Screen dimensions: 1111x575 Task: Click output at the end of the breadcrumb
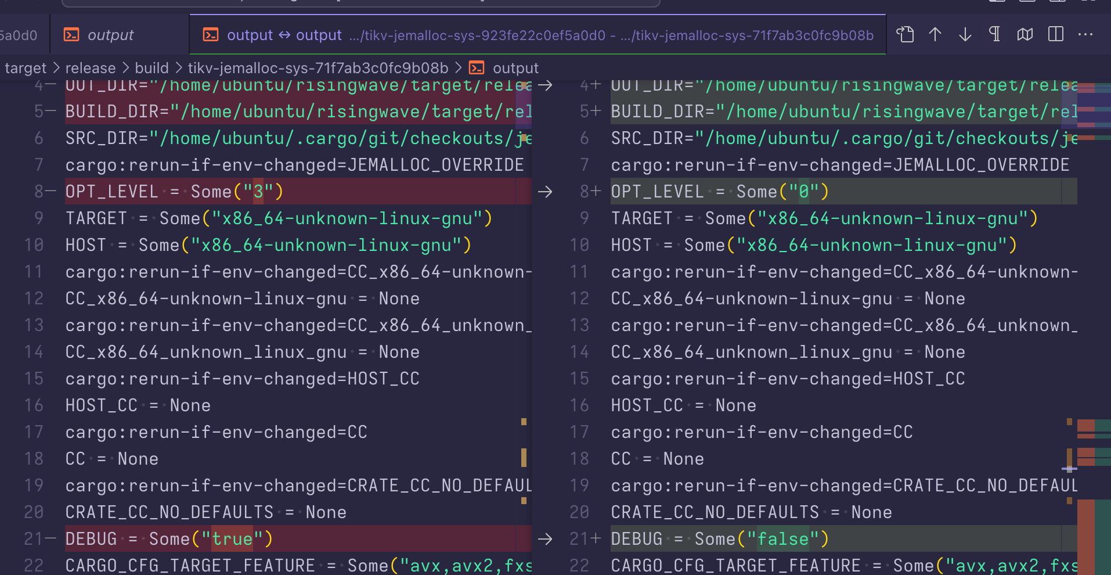click(515, 67)
